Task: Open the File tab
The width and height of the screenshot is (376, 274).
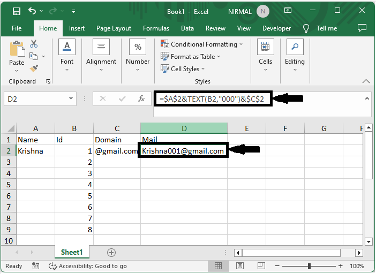Action: pyautogui.click(x=17, y=28)
